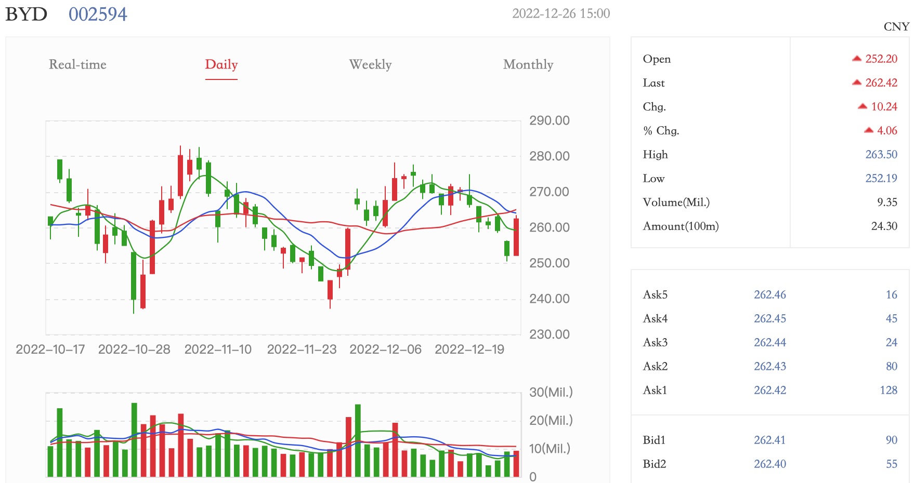Select the Daily chart tab
The height and width of the screenshot is (483, 915).
click(x=221, y=64)
